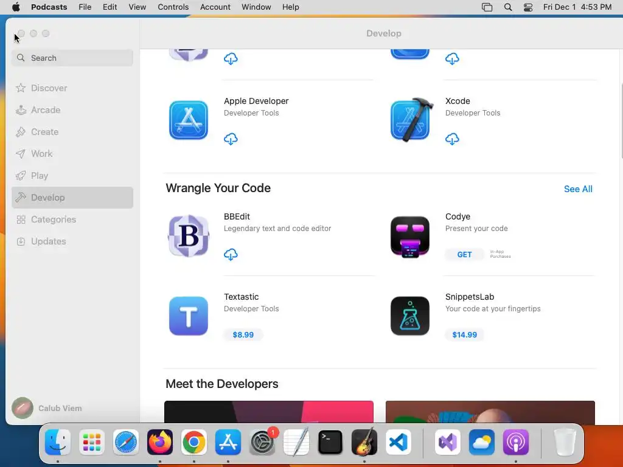Image resolution: width=623 pixels, height=467 pixels.
Task: Click the SnippetsLab title text
Action: (x=470, y=297)
